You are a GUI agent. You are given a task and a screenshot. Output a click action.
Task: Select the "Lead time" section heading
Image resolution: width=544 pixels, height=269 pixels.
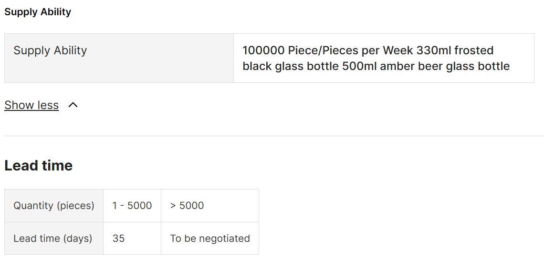tap(39, 166)
